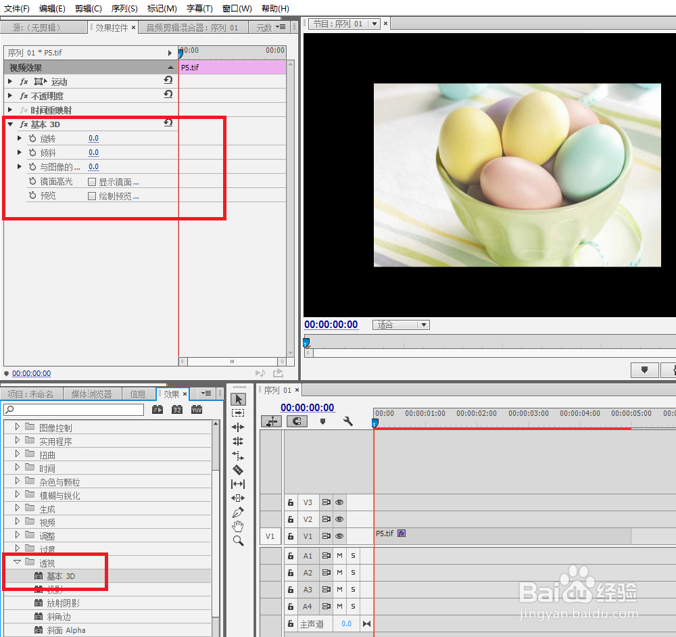Toggle V1 track visibility eye

point(339,536)
